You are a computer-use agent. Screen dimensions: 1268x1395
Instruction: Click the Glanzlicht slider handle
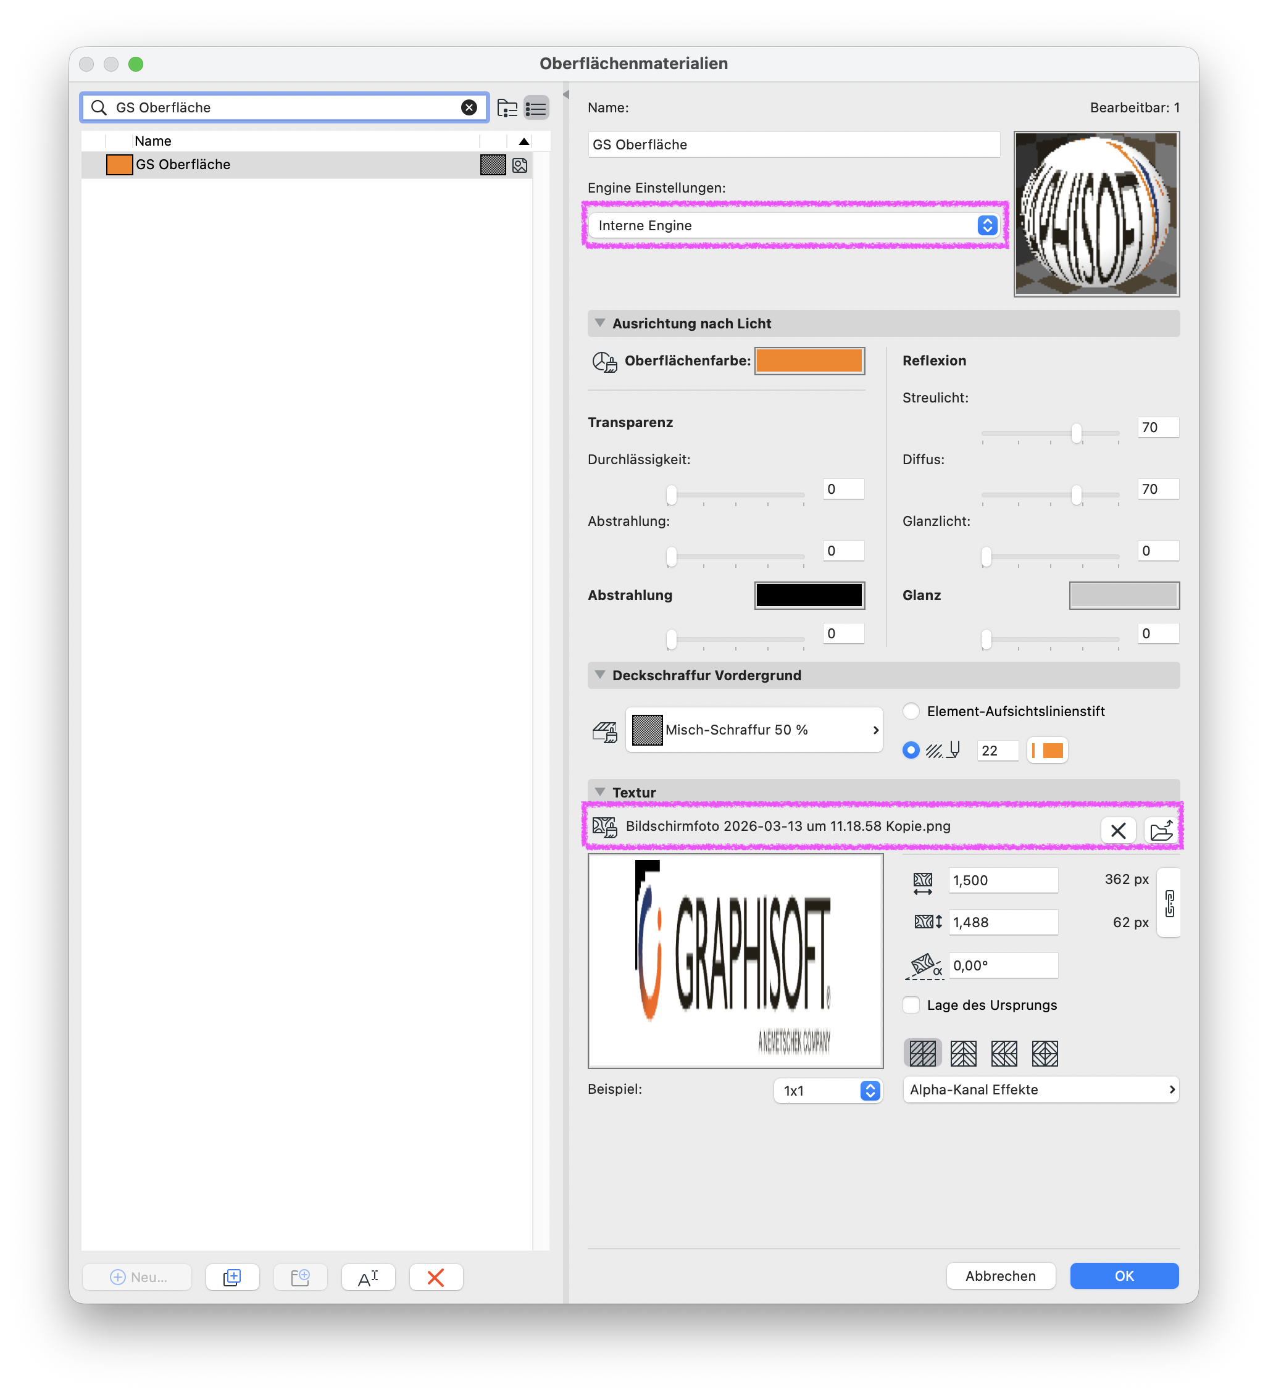[986, 556]
